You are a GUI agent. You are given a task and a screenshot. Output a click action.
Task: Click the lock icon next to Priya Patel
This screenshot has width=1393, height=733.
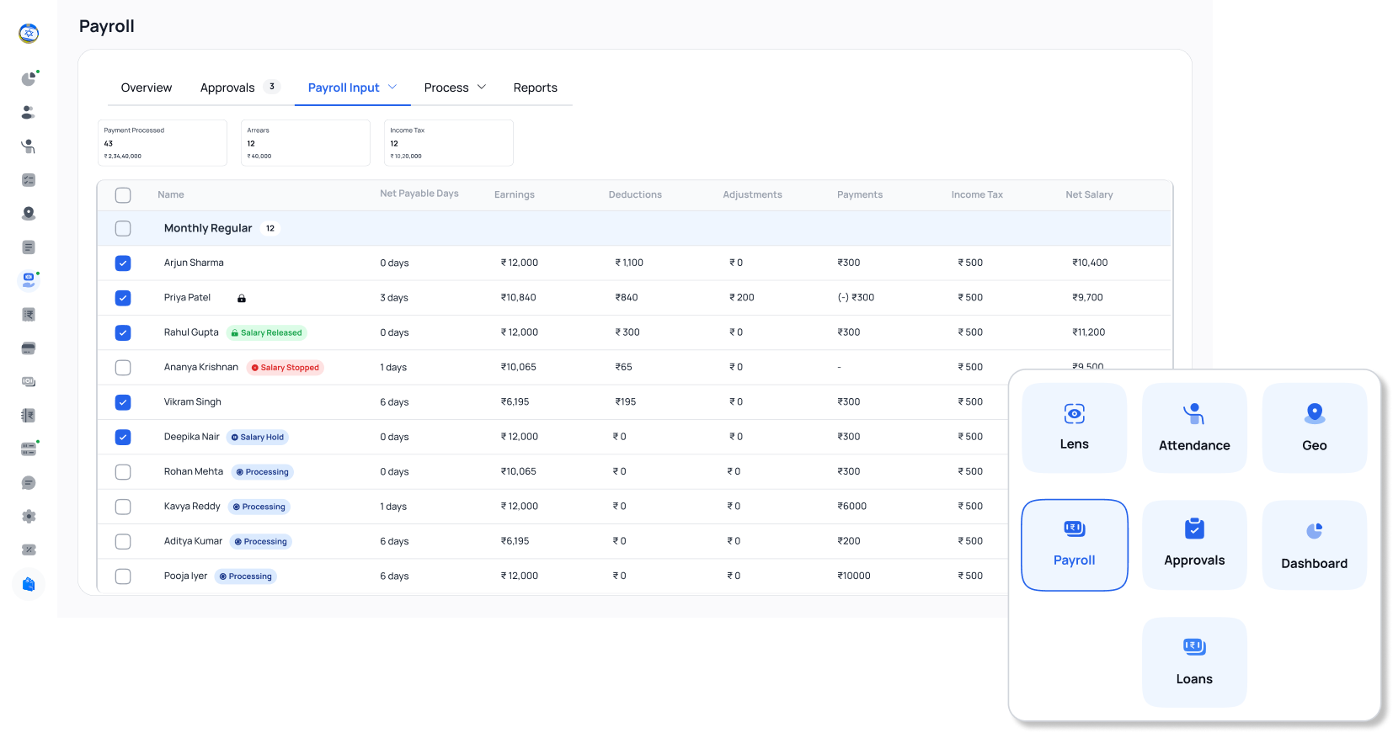tap(242, 298)
